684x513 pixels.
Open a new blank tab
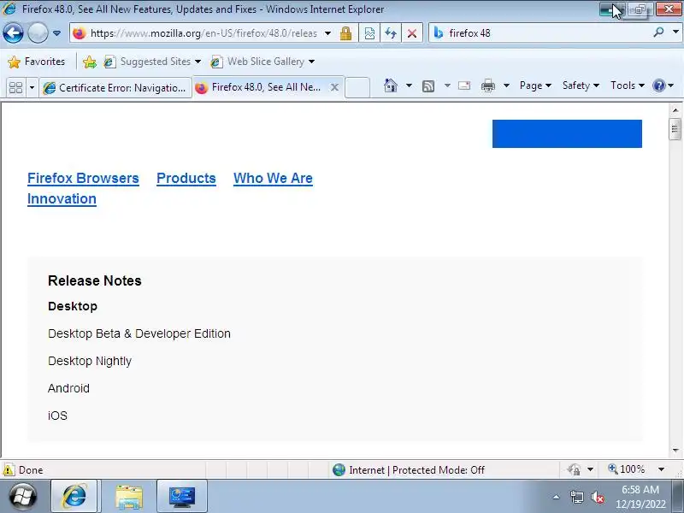(357, 87)
